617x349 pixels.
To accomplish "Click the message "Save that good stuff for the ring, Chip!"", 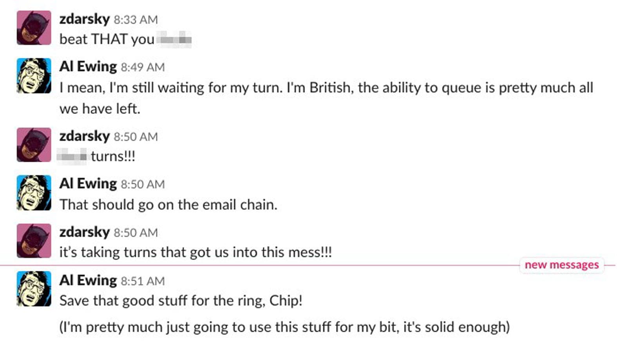I will 181,301.
